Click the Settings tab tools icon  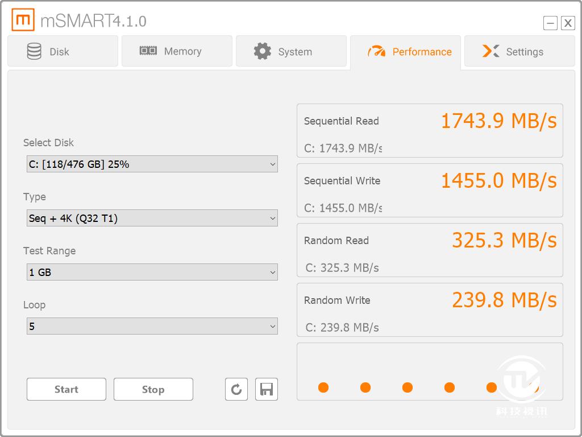coord(490,51)
